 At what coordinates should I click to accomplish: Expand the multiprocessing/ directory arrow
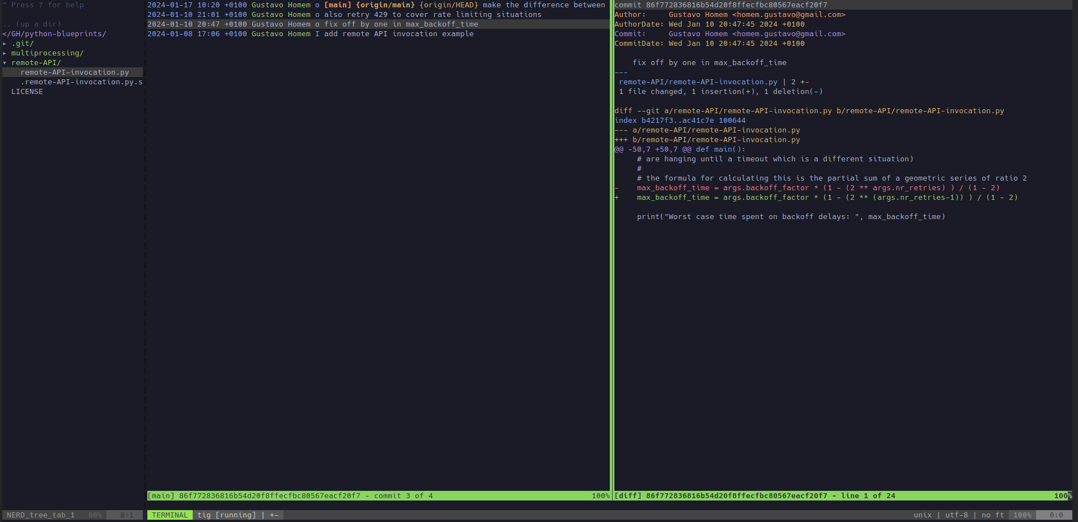tap(5, 53)
